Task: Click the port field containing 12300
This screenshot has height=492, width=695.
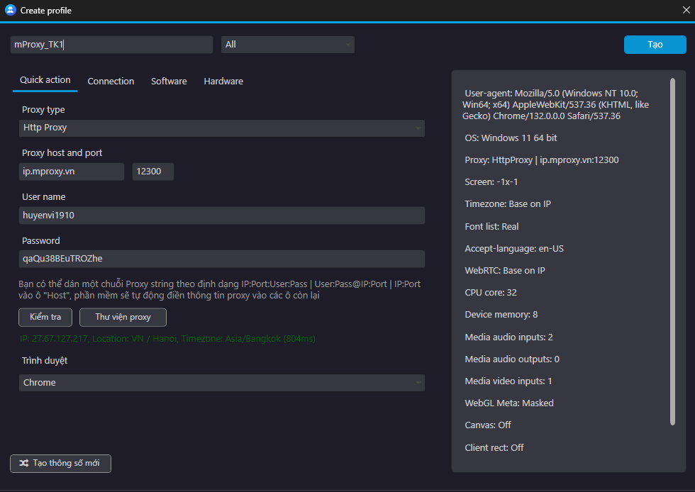Action: [152, 172]
